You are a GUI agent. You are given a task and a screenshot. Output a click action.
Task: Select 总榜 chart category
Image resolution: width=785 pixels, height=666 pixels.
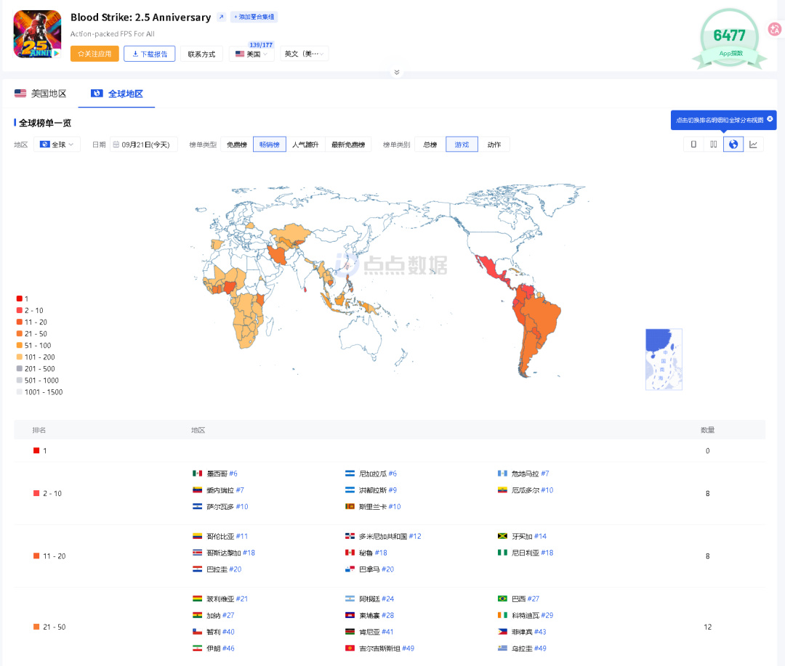click(x=430, y=145)
